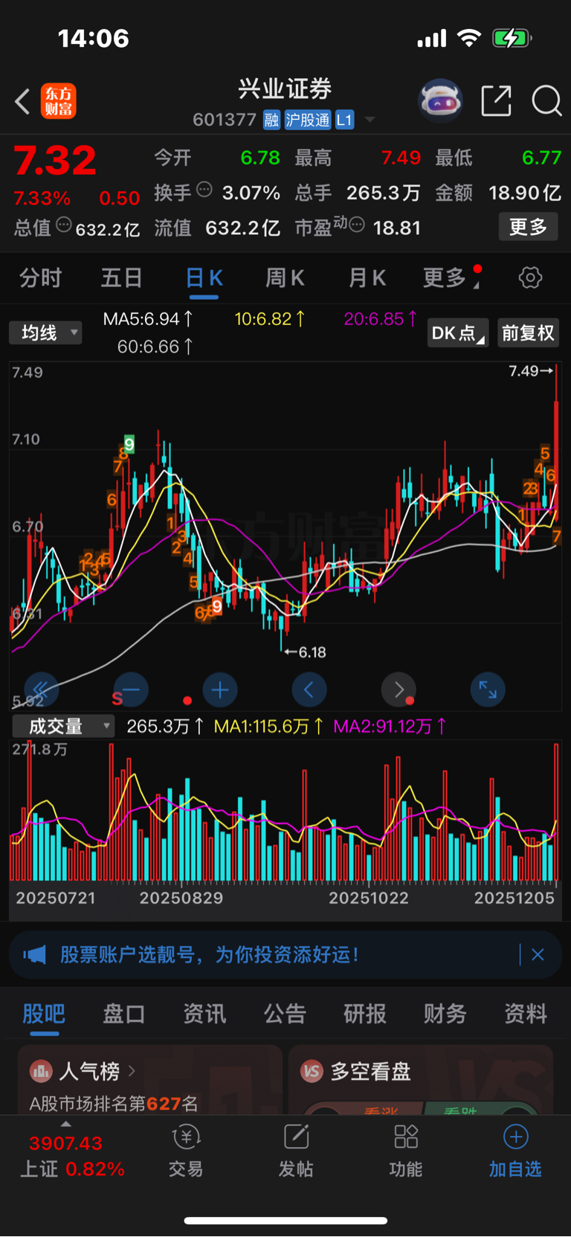Viewport: 571px width, 1237px height.
Task: Open the 公告 tab
Action: [x=285, y=1013]
